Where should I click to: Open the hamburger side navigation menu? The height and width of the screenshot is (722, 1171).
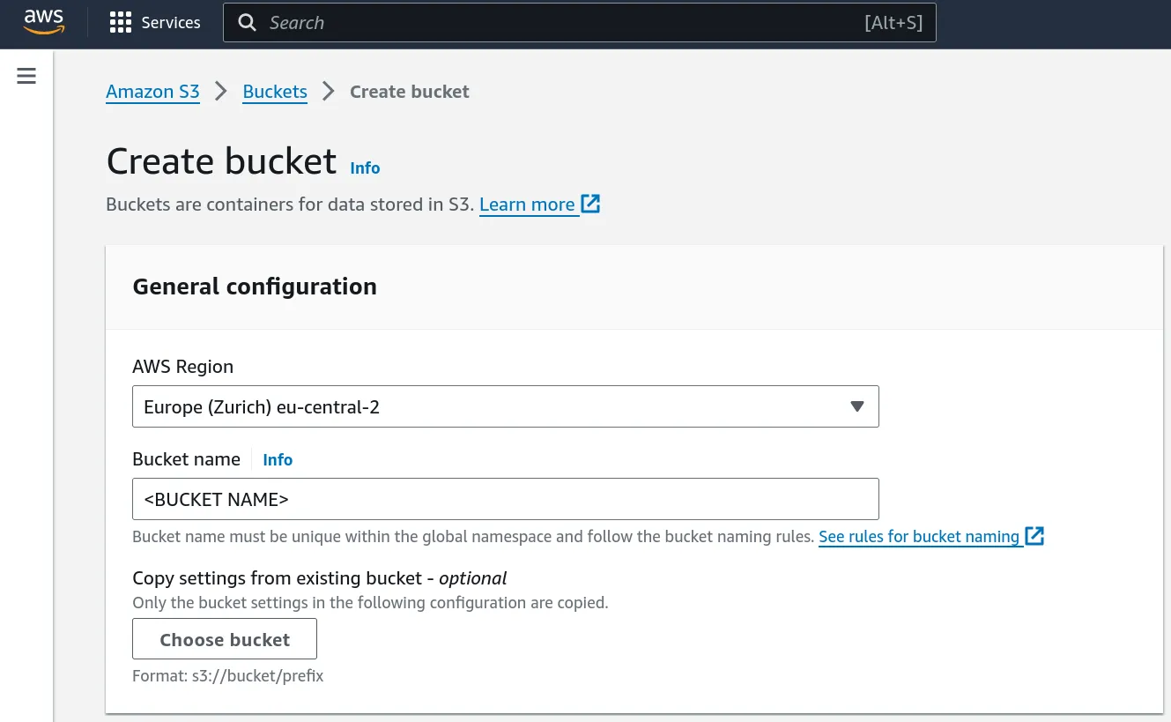click(x=26, y=76)
